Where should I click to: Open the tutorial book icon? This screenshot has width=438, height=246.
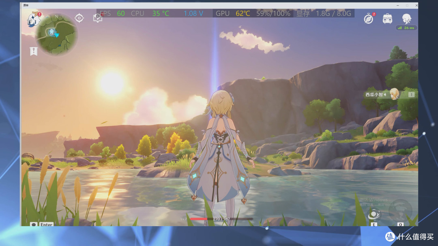click(x=97, y=18)
